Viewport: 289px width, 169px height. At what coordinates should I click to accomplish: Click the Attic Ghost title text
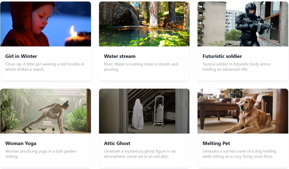tap(117, 143)
